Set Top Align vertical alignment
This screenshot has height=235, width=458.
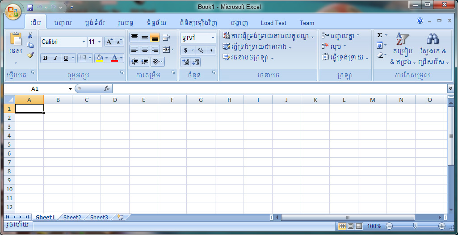click(x=134, y=38)
